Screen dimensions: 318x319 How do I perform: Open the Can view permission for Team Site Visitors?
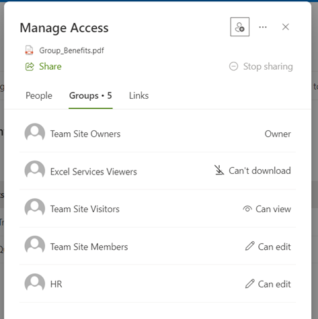point(267,209)
